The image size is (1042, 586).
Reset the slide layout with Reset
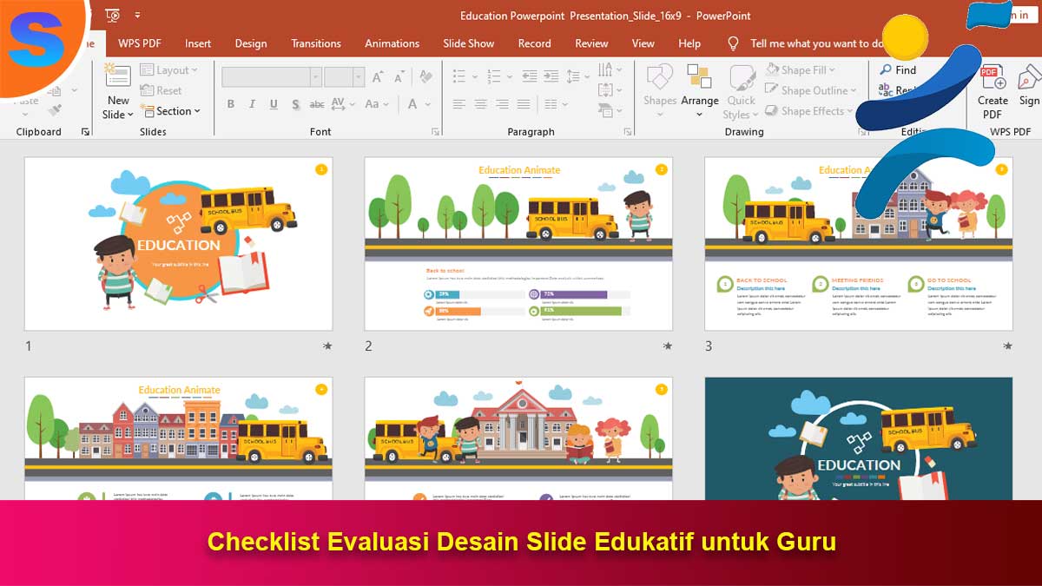(x=160, y=90)
